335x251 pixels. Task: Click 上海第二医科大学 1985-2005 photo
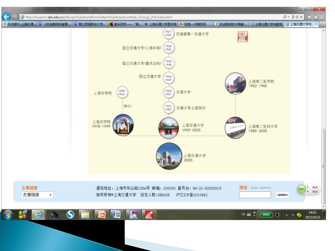click(235, 128)
